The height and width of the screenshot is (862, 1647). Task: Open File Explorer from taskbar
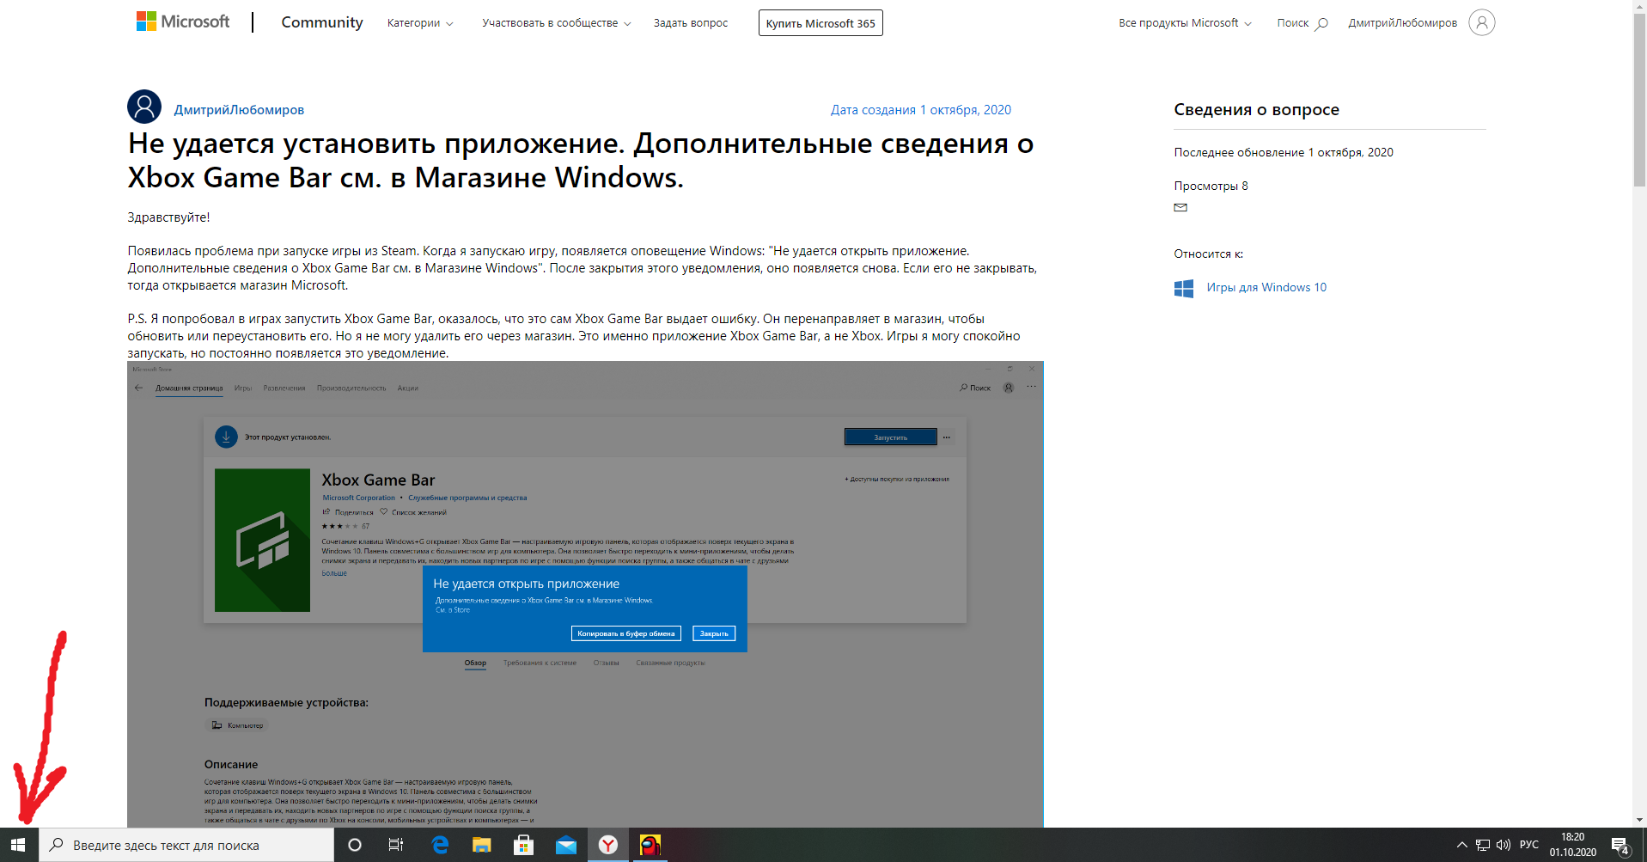[x=481, y=845]
